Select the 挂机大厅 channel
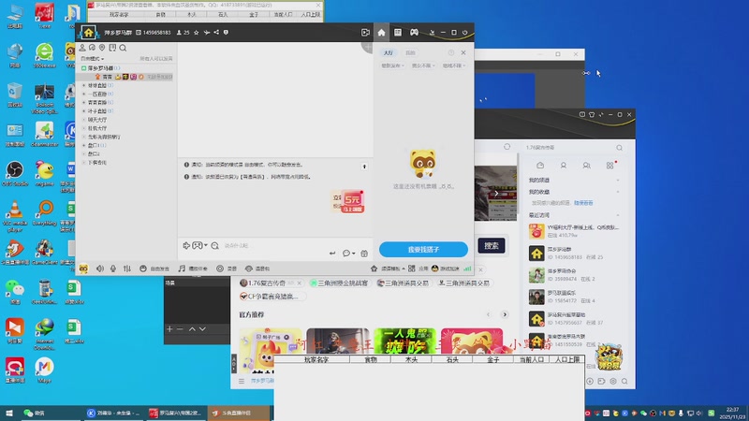The width and height of the screenshot is (749, 421). pos(97,128)
